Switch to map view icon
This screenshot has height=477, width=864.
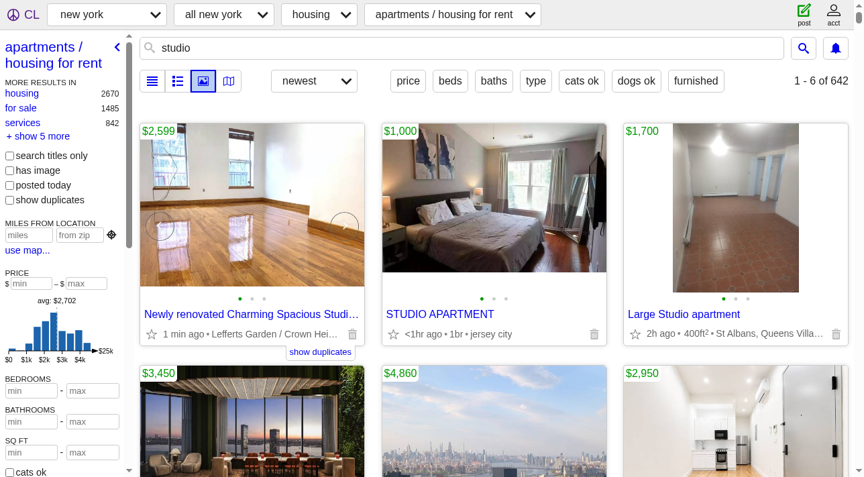[x=229, y=81]
